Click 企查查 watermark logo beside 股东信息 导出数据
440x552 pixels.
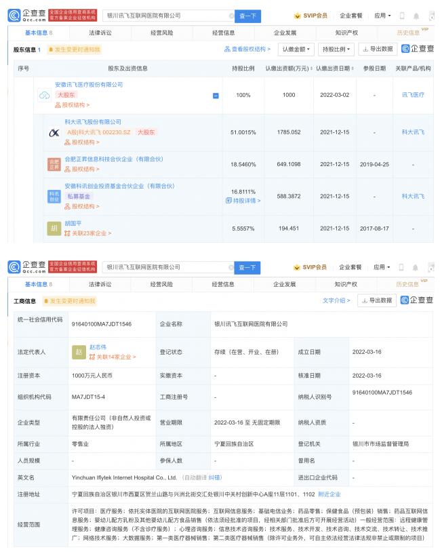coord(418,49)
